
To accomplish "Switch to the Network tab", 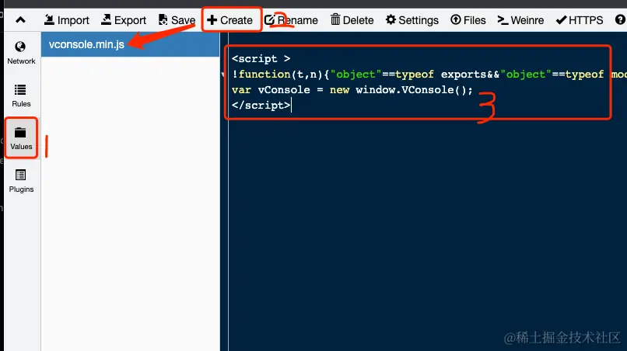I will [x=21, y=53].
